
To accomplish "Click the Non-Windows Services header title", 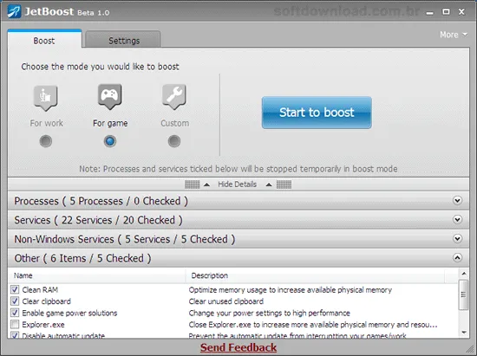I will [125, 239].
